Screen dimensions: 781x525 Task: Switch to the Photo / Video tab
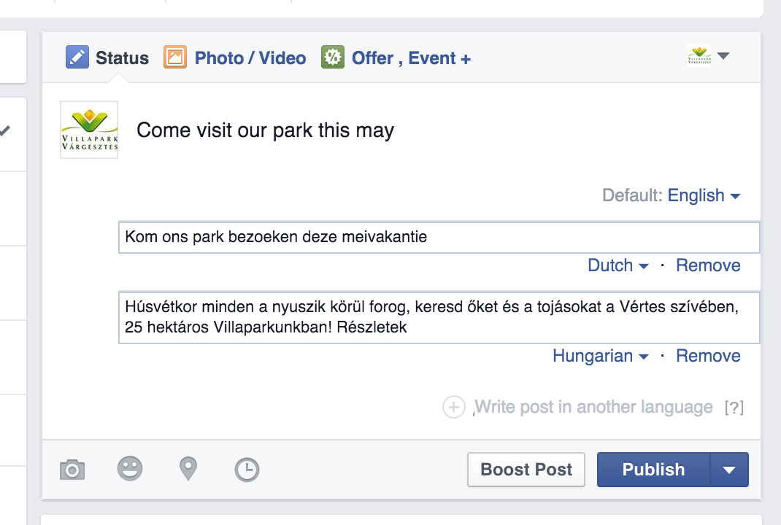point(250,58)
